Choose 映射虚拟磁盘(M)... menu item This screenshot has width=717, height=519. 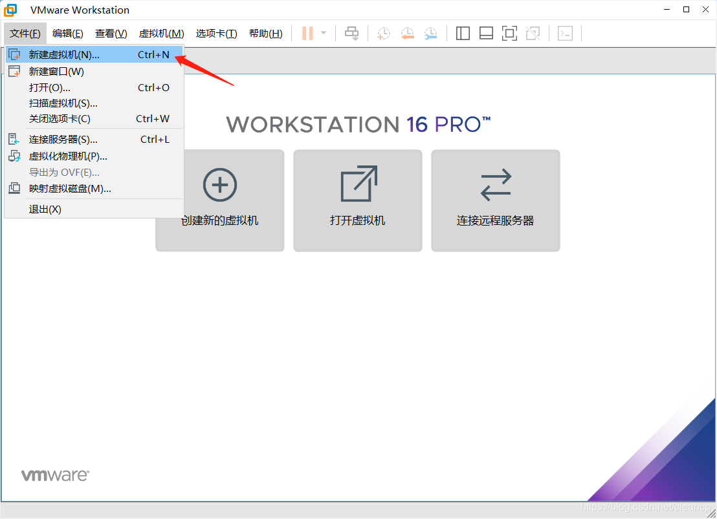click(94, 188)
